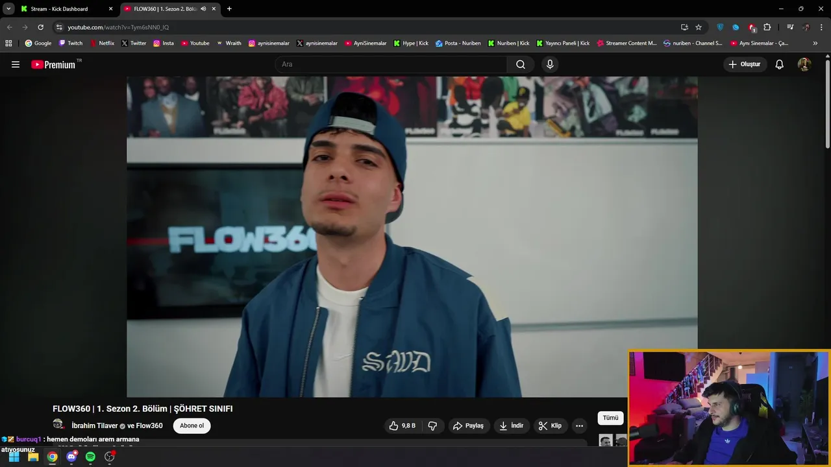Open Twitter bookmark
Screen dimensions: 831x467
134,43
